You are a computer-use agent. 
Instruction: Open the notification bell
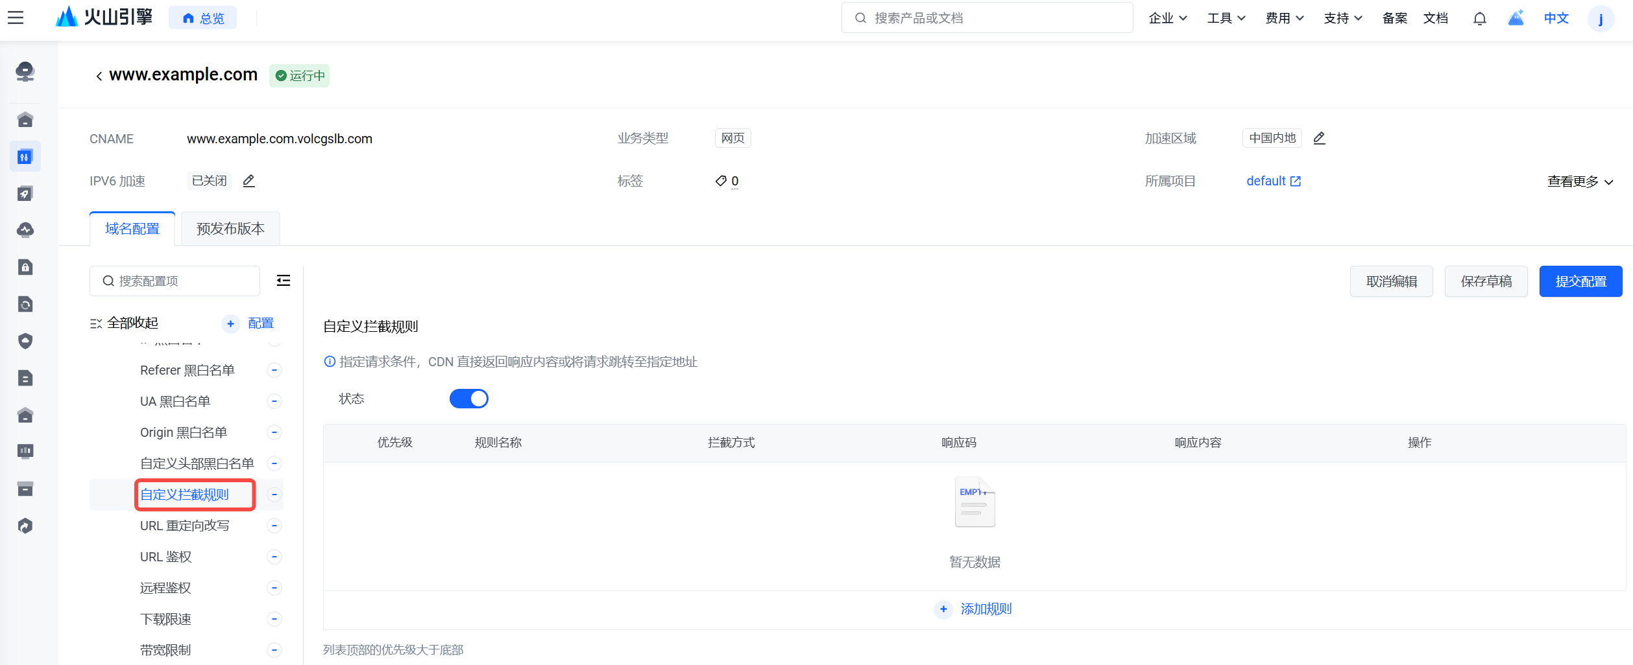pyautogui.click(x=1479, y=18)
